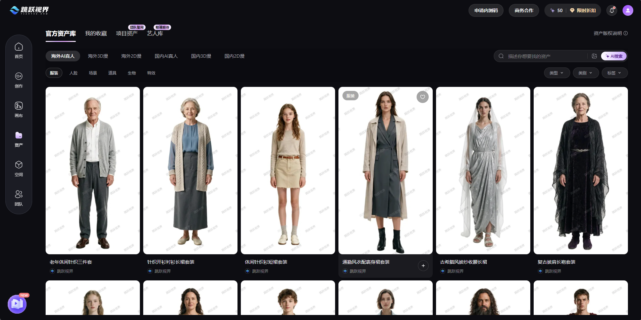Click the AI搜索 button
The width and height of the screenshot is (641, 320).
[x=614, y=56]
